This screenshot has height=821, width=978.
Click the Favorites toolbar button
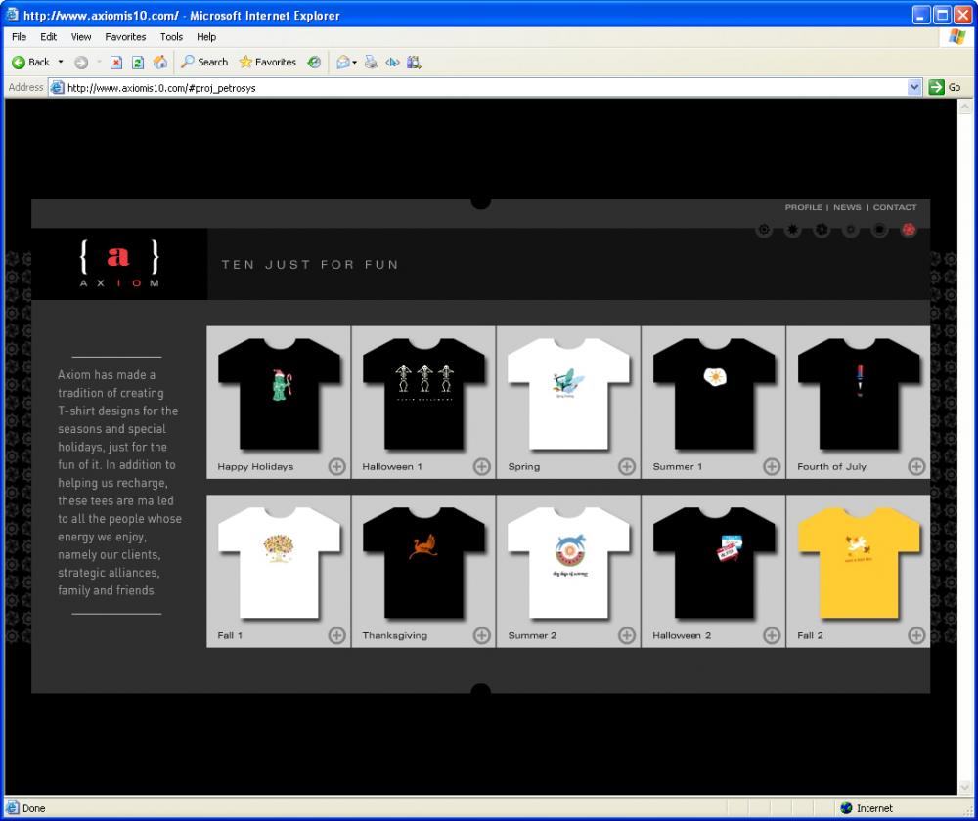(268, 62)
